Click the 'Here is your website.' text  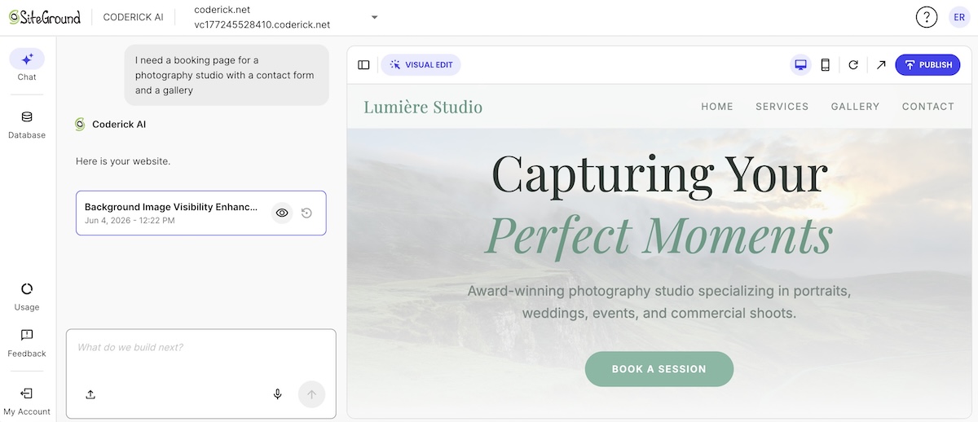tap(123, 161)
